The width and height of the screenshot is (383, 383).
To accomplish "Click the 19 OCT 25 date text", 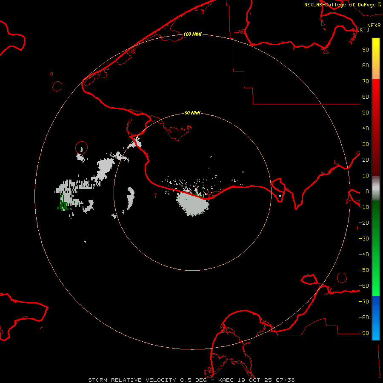I will click(255, 380).
